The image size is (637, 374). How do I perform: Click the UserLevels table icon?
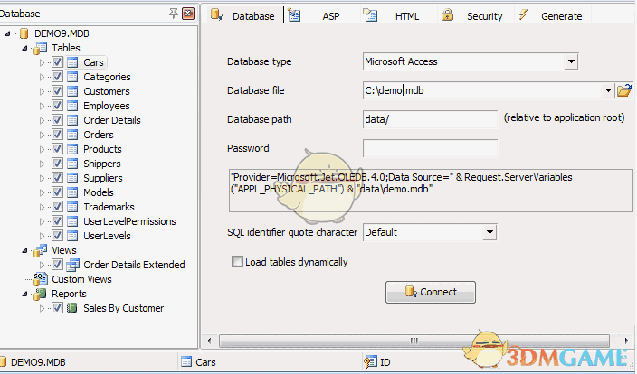tap(72, 236)
